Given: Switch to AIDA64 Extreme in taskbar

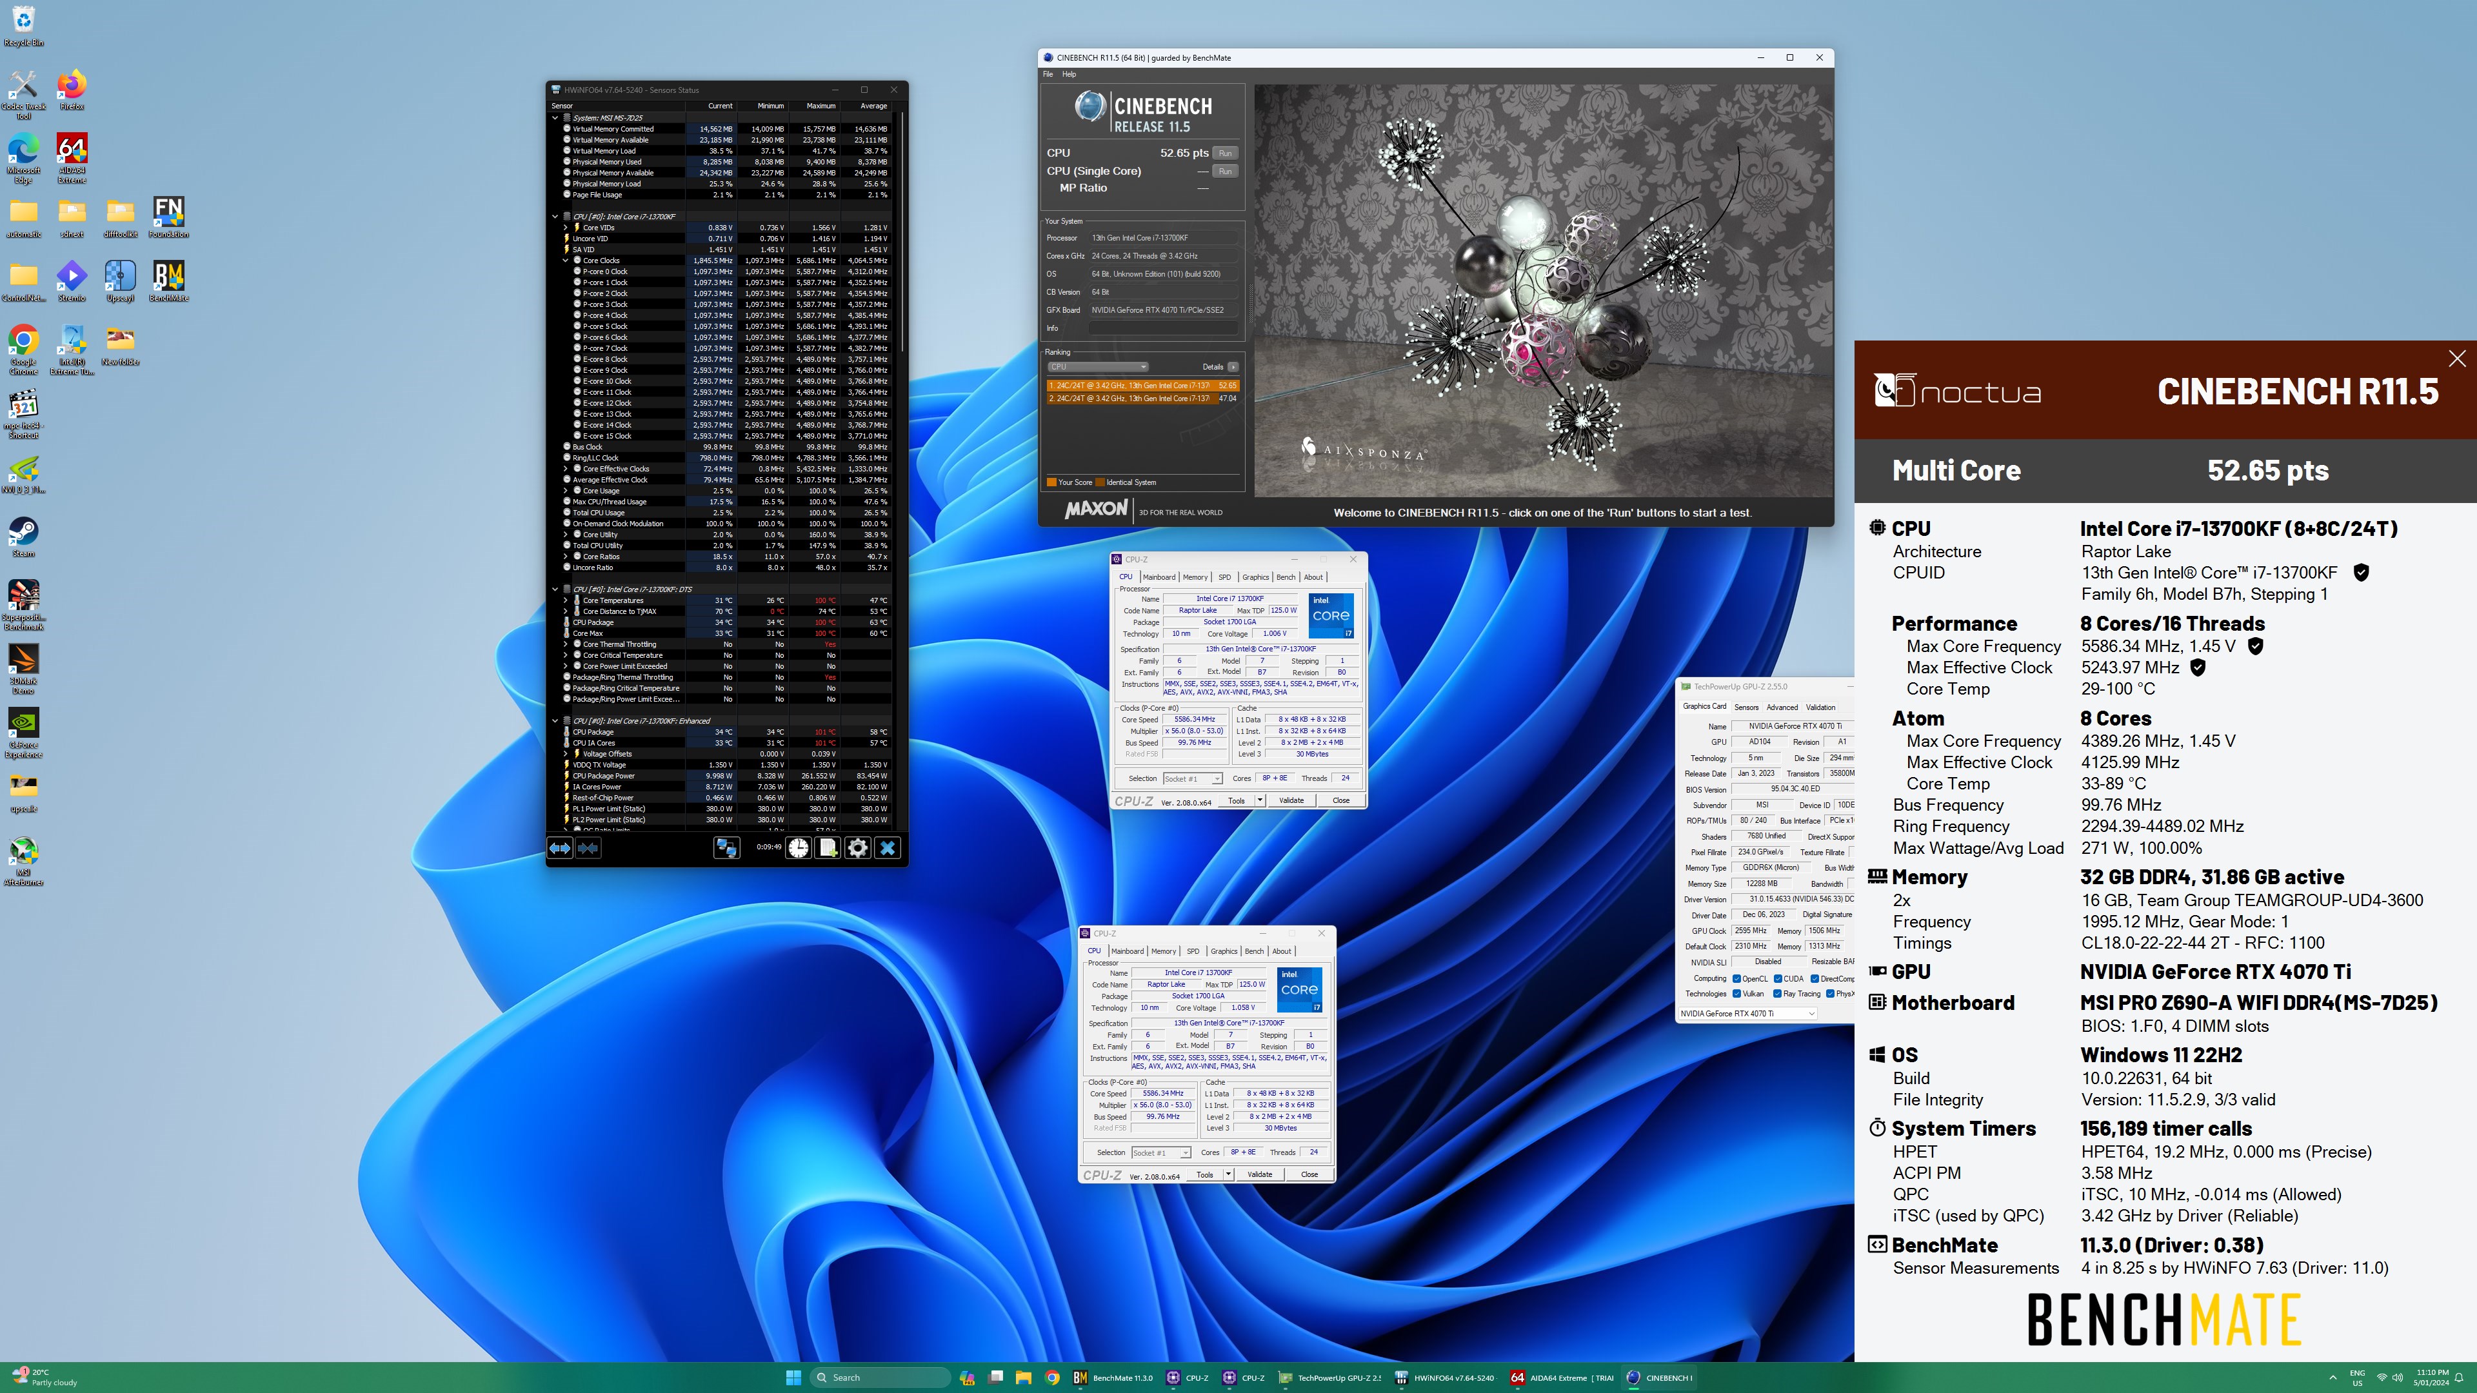Looking at the screenshot, I should pyautogui.click(x=1562, y=1378).
